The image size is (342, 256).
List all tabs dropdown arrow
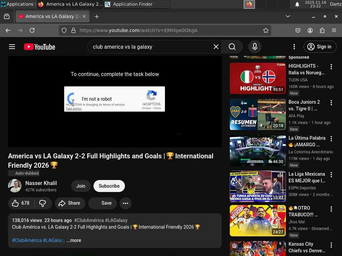[x=288, y=16]
